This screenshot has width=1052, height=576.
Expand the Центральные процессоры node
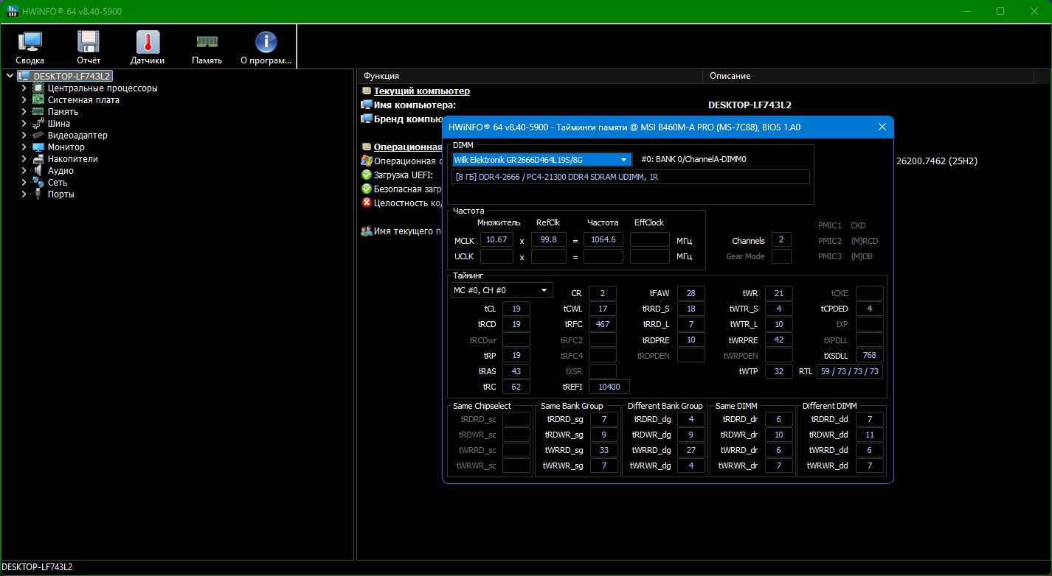tap(24, 88)
